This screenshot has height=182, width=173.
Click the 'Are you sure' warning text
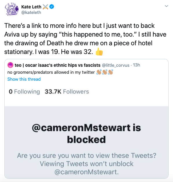86,163
